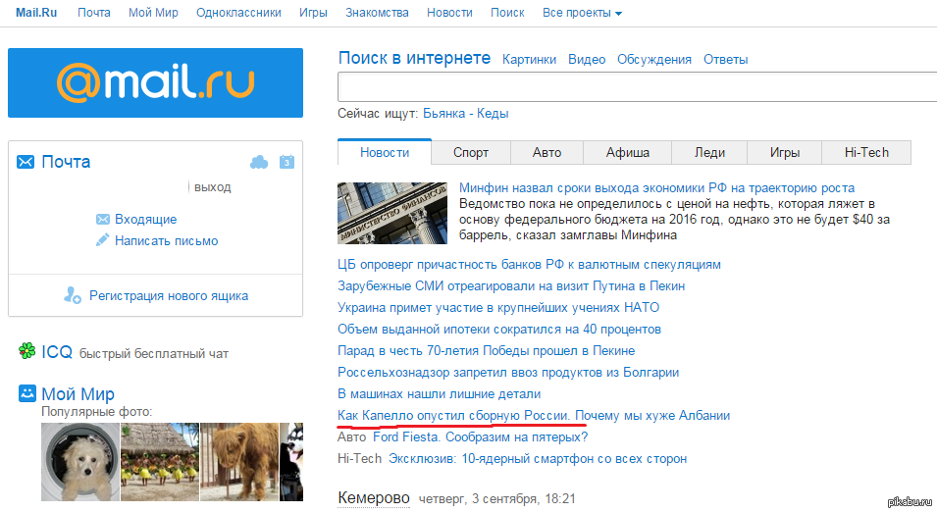Image resolution: width=937 pixels, height=513 pixels.
Task: Click Написать письмо link
Action: pos(166,240)
